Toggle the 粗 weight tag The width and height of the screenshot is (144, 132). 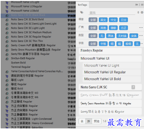point(119,44)
